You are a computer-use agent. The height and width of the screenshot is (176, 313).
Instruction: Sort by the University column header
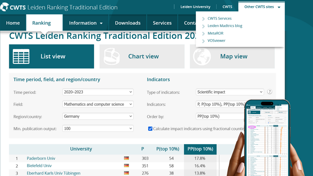81,149
